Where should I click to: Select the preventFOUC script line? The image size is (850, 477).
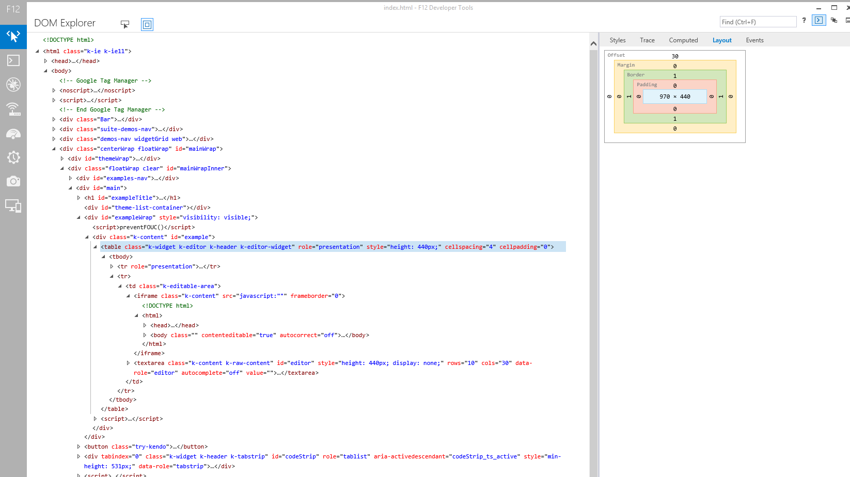pos(144,227)
